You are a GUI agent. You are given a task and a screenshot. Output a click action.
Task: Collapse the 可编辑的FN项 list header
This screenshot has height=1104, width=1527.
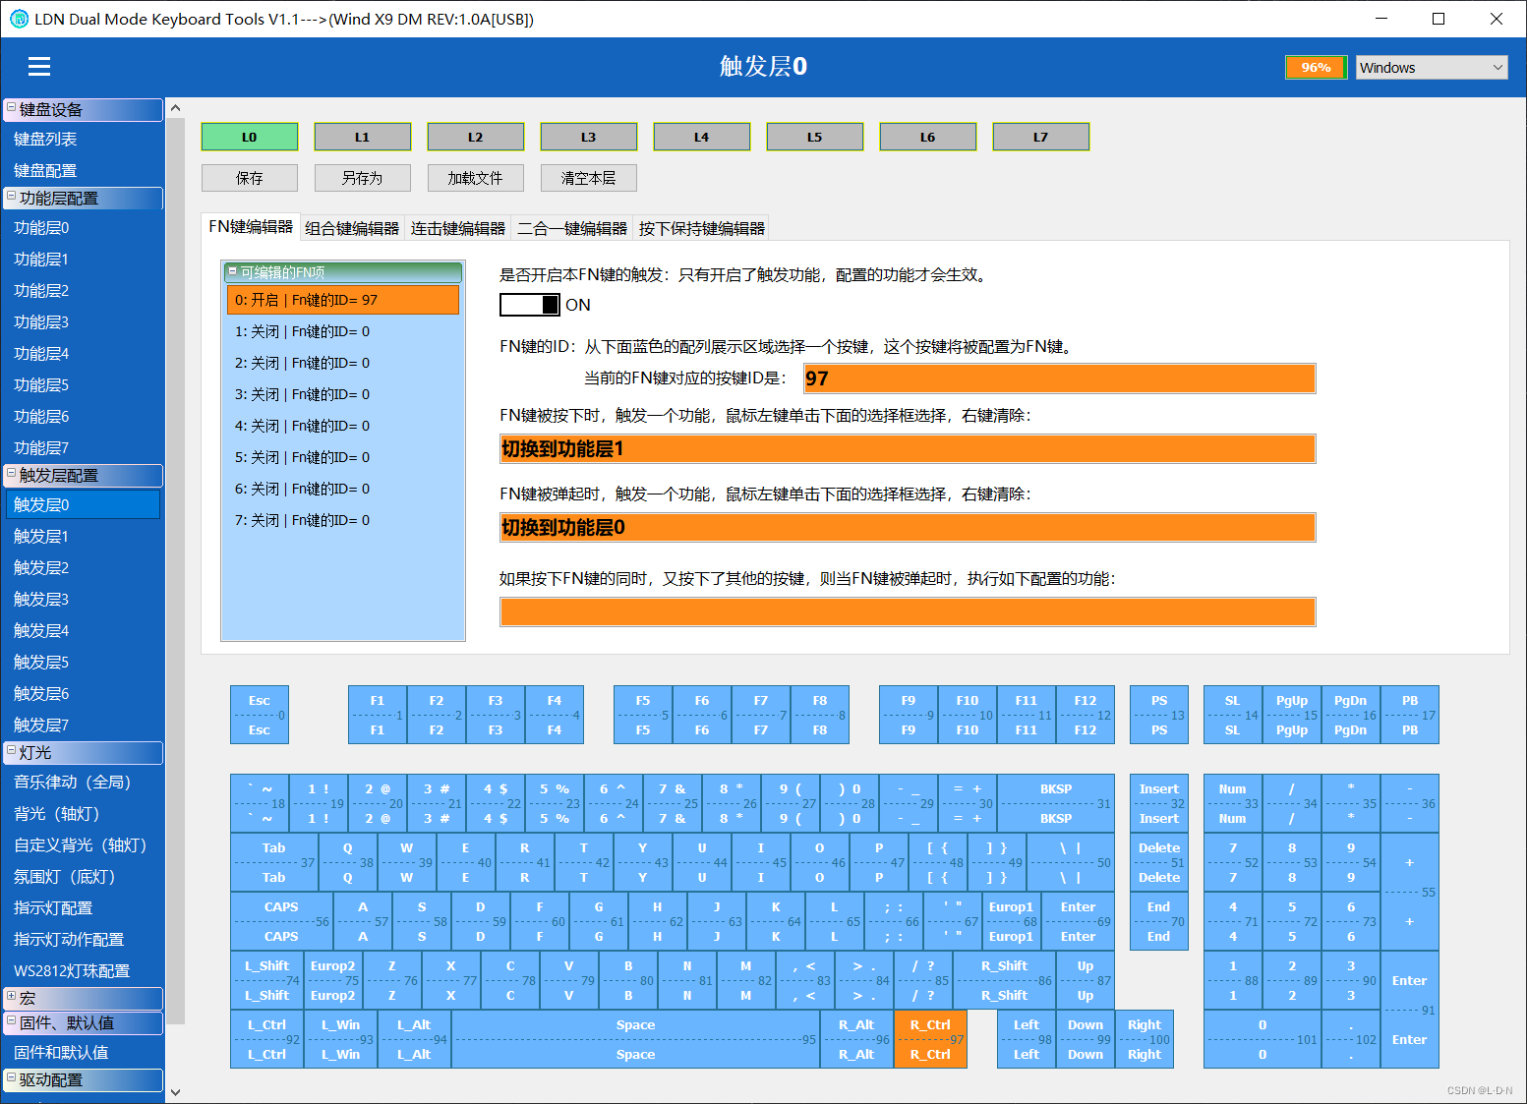tap(233, 271)
